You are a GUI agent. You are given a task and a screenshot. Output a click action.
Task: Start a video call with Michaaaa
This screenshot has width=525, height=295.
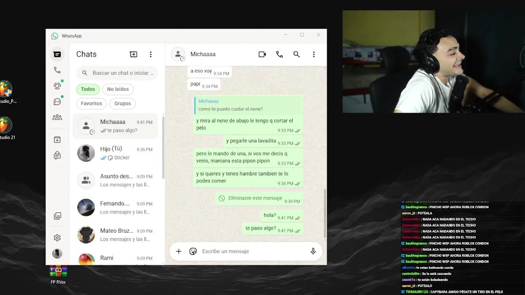[262, 54]
